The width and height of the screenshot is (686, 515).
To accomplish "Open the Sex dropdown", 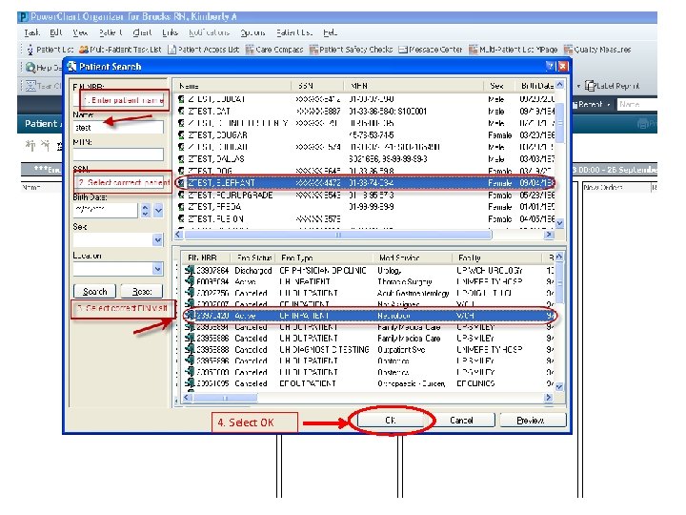I will pyautogui.click(x=157, y=239).
